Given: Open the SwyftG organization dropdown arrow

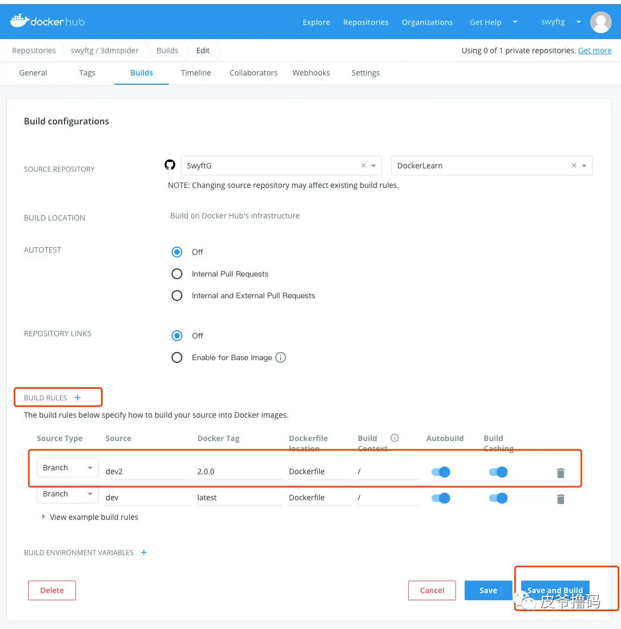Looking at the screenshot, I should 373,166.
